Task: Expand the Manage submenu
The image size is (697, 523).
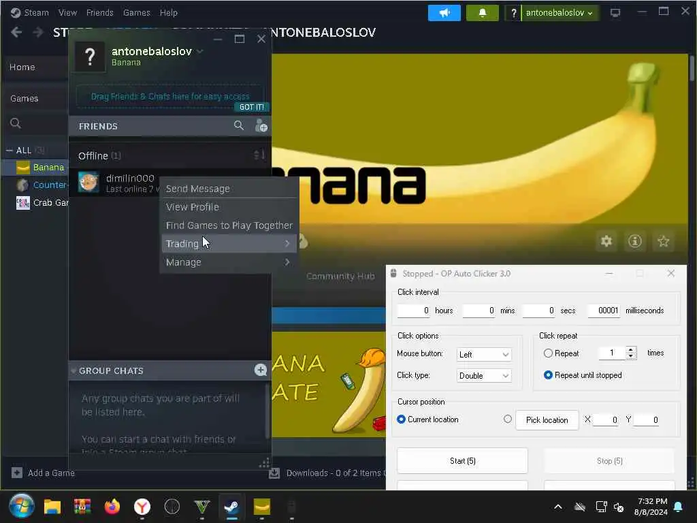Action: (x=229, y=262)
